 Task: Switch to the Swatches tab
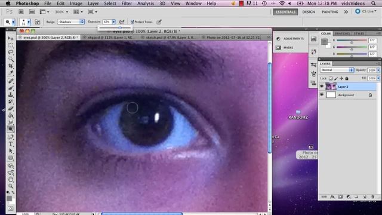pyautogui.click(x=342, y=33)
